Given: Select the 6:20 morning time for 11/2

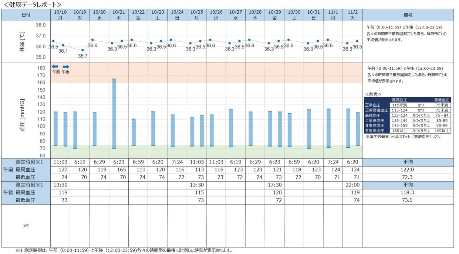Looking at the screenshot, I should [352, 162].
